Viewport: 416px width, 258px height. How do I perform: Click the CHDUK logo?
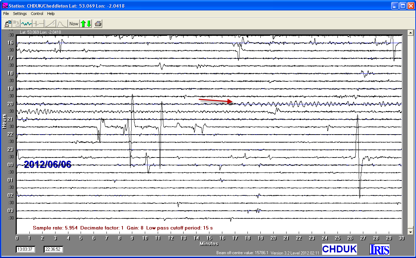coord(339,249)
